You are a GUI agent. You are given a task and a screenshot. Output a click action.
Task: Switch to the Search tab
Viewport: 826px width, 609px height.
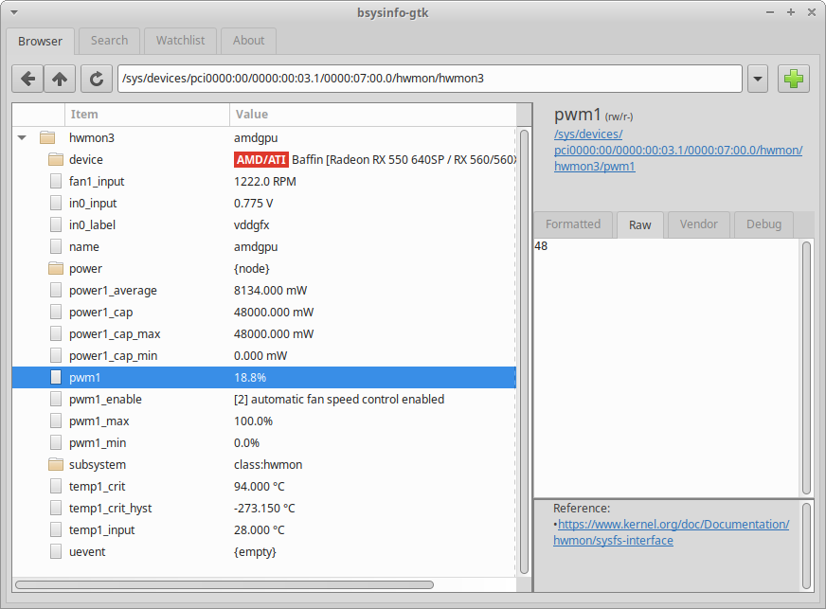click(109, 41)
